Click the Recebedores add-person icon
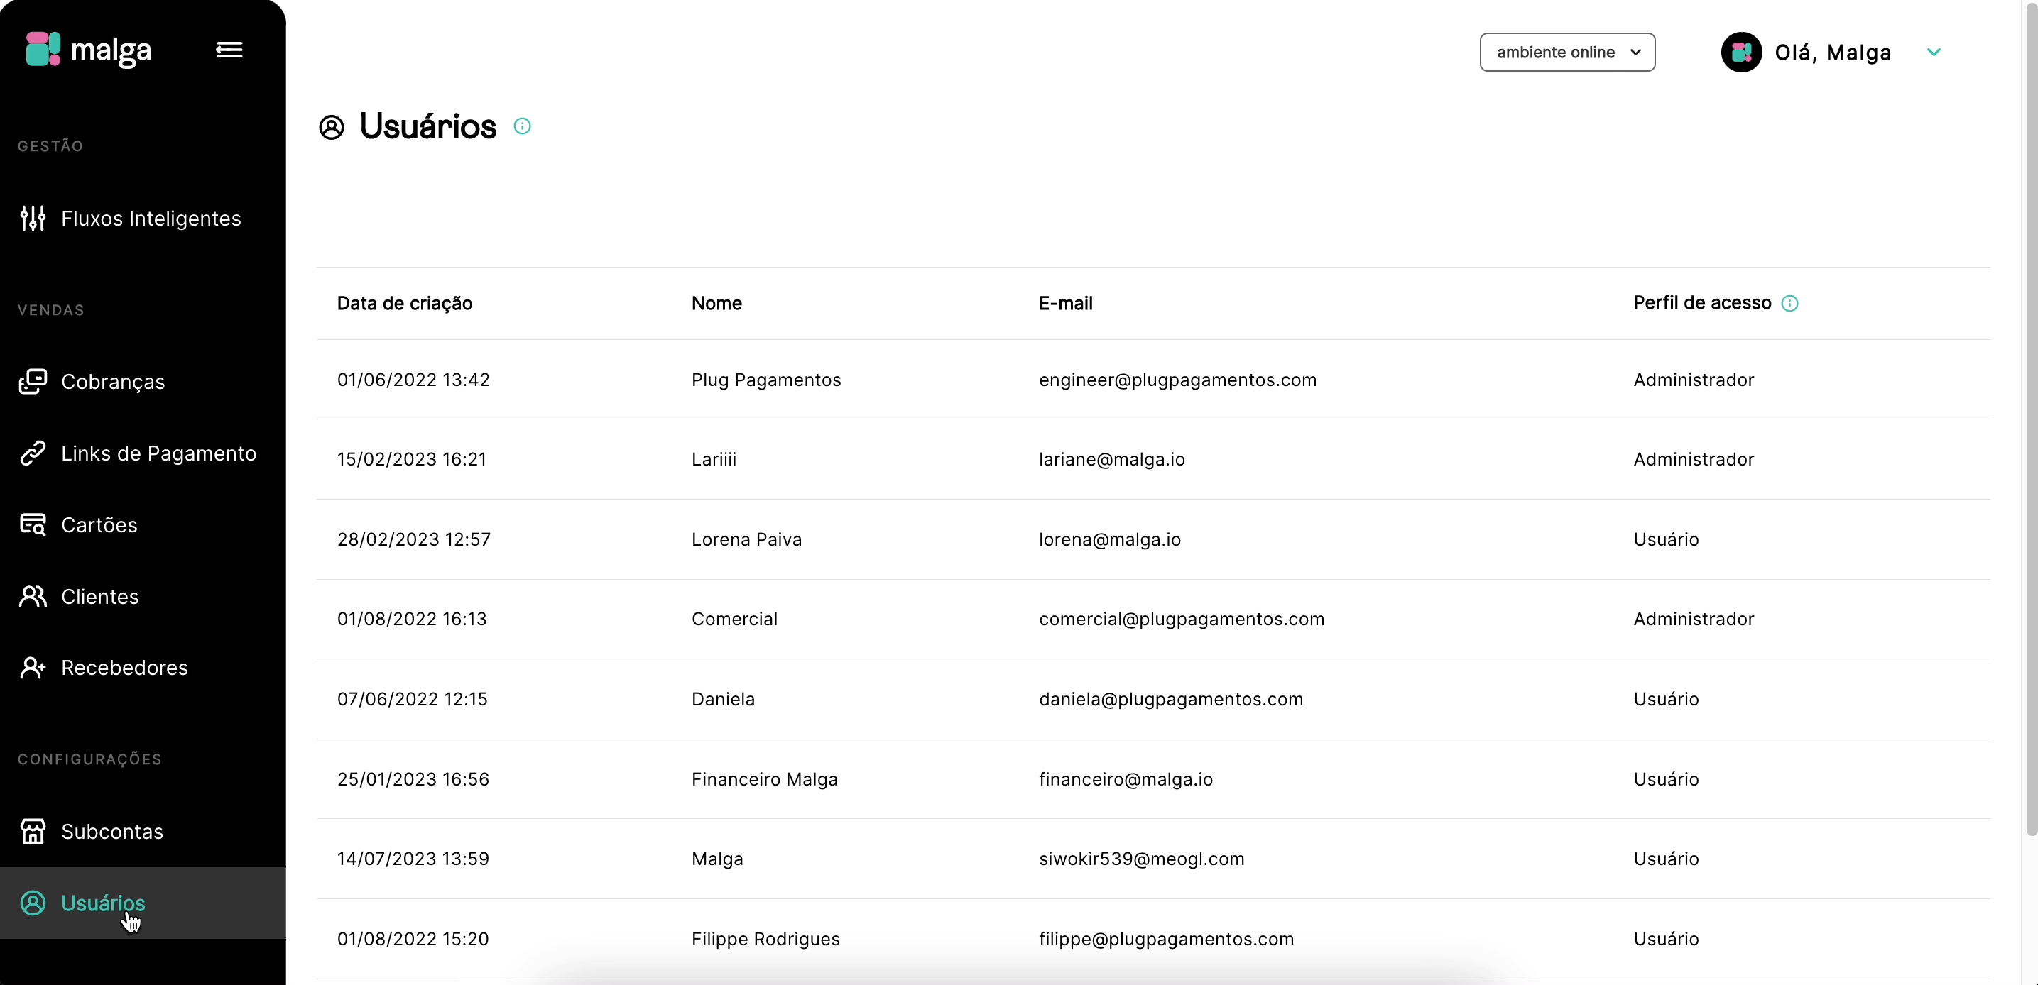The height and width of the screenshot is (985, 2038). tap(33, 668)
